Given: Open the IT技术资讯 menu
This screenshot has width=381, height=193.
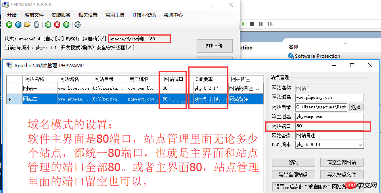Looking at the screenshot, I should 144,15.
